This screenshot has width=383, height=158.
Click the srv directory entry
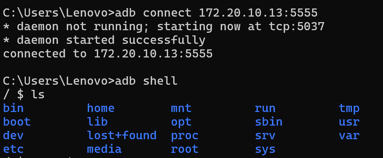pos(265,136)
